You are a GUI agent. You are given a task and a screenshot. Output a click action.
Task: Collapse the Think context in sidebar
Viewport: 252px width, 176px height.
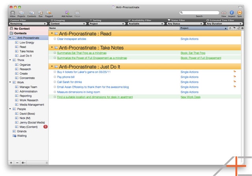(10, 60)
